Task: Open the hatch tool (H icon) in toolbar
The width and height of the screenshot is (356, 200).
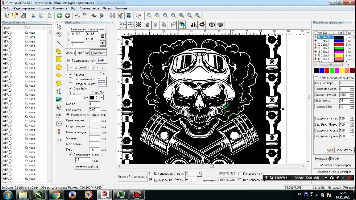Action: point(112,16)
